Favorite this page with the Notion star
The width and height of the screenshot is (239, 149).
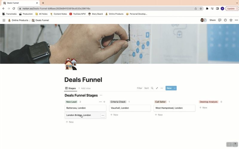click(231, 20)
